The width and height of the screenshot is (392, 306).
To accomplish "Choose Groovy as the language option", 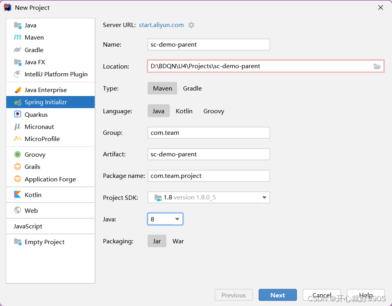I will point(214,111).
